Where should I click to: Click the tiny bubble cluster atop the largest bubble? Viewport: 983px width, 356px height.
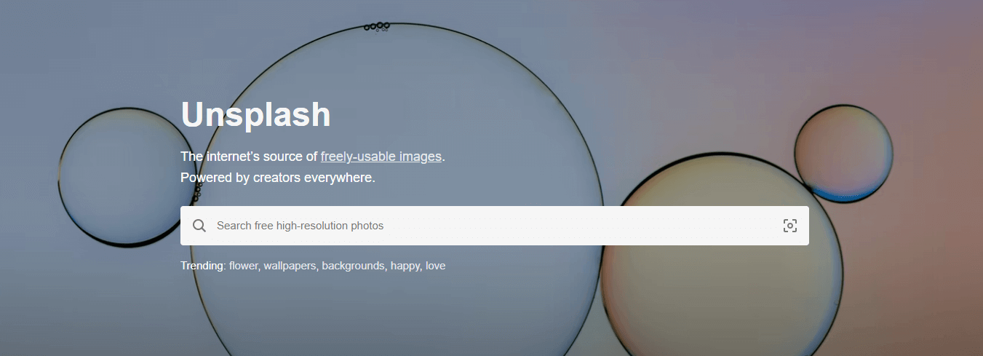pos(377,26)
